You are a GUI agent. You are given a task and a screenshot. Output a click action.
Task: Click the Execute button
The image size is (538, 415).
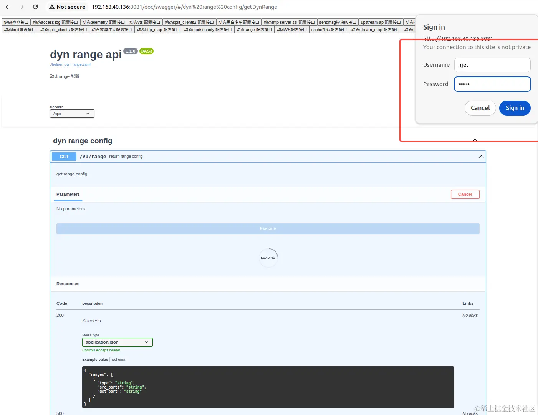(x=268, y=229)
